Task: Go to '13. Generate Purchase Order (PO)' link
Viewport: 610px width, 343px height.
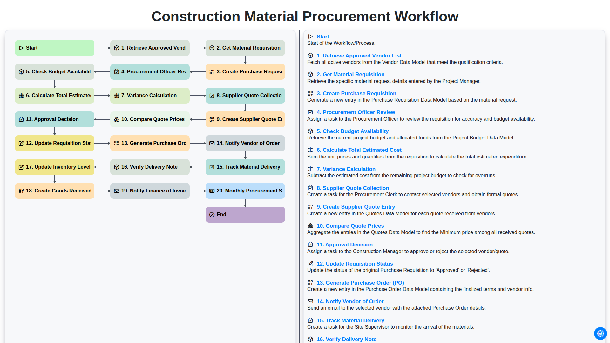Action: point(360,283)
